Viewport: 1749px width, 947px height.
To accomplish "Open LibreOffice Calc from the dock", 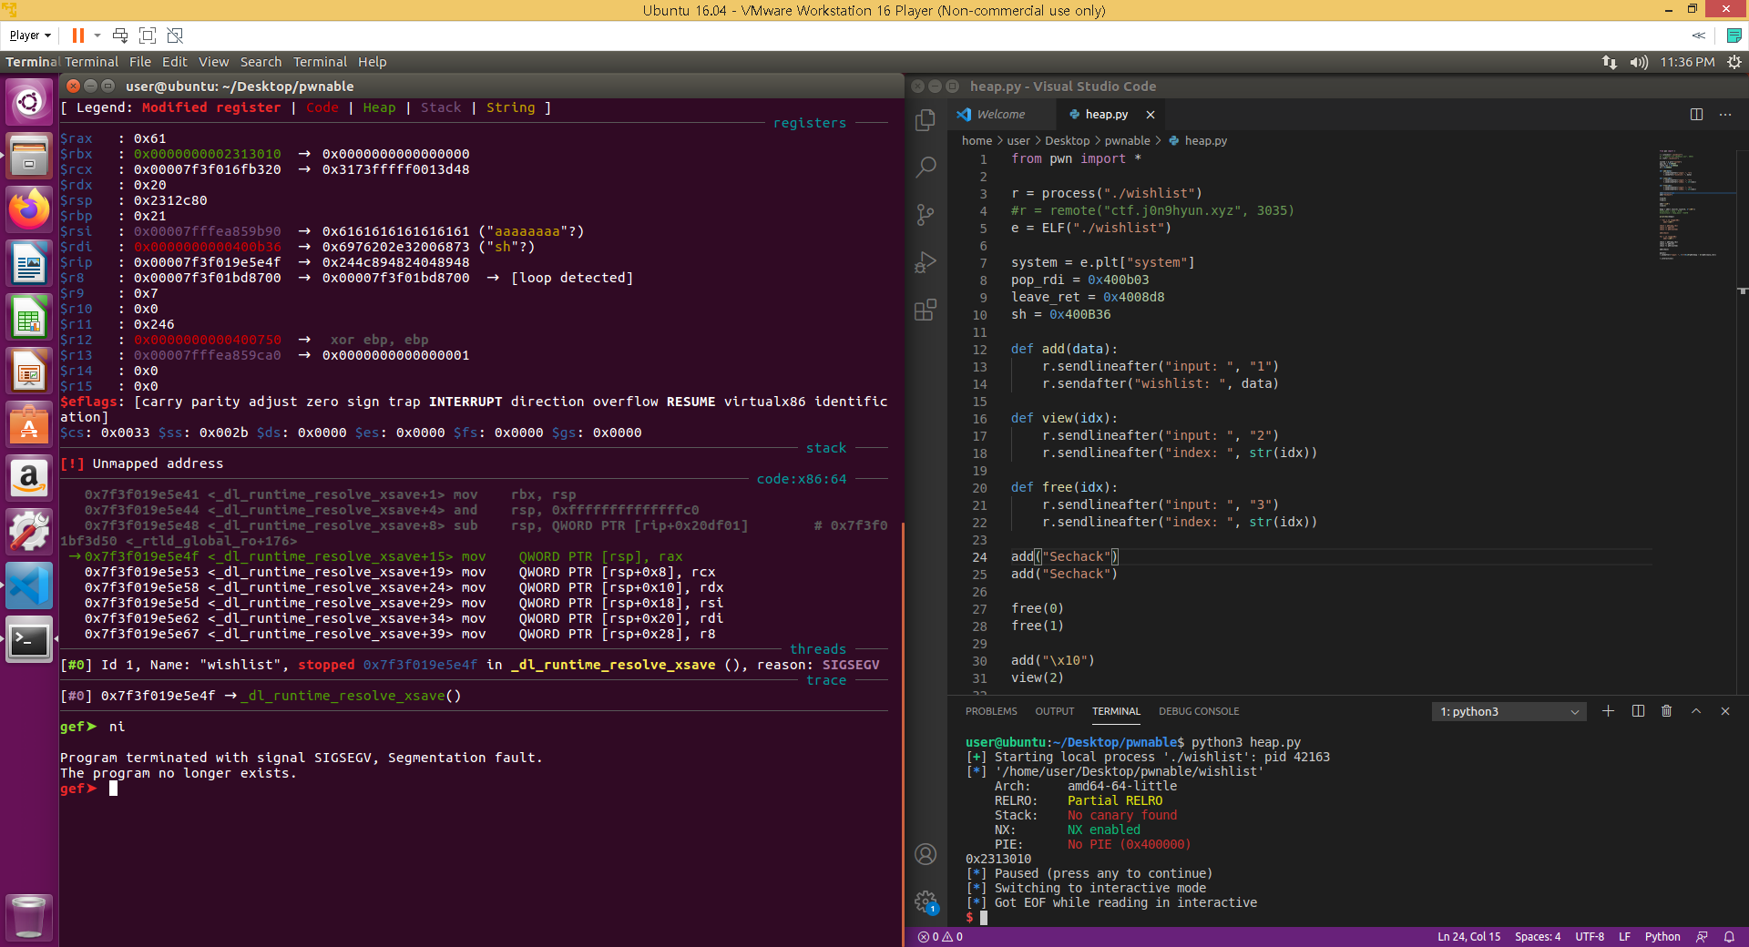I will 29,317.
